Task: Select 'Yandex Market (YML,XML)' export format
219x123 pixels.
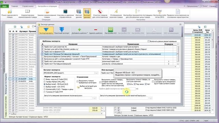Action: [x=44, y=82]
